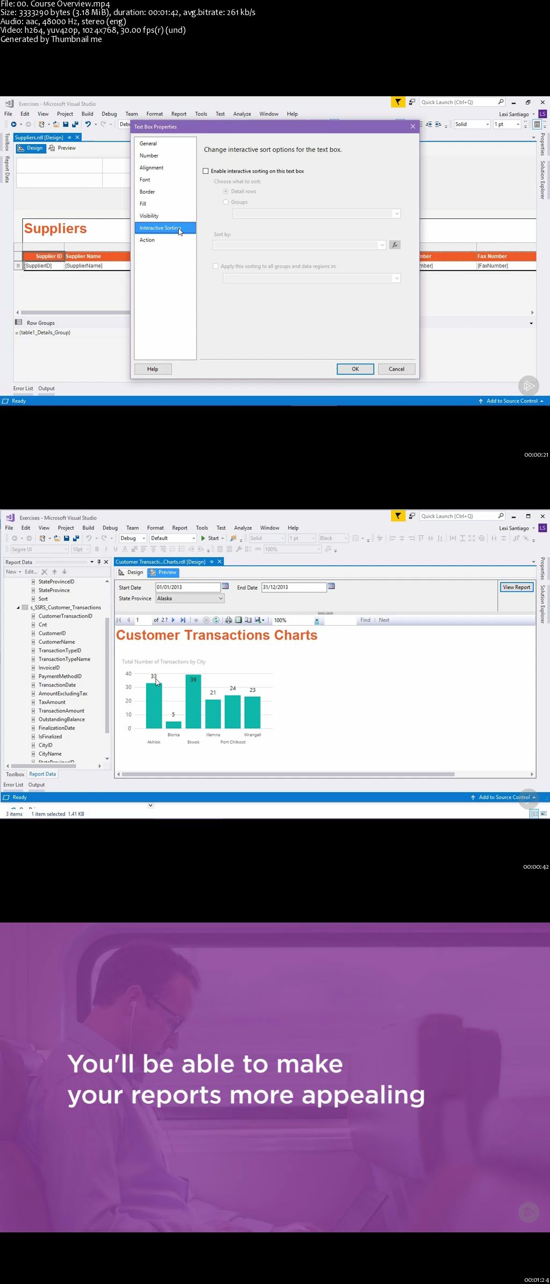Go to next page in report viewer
Image resolution: width=550 pixels, height=1284 pixels.
(x=173, y=620)
